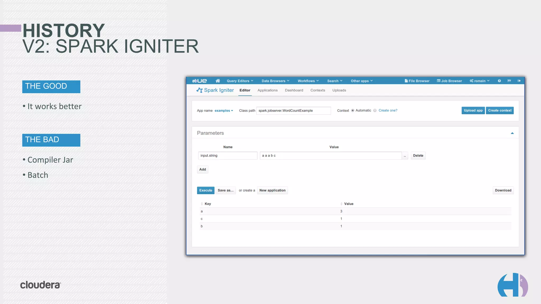
Task: Open the examples app name dropdown
Action: point(223,111)
